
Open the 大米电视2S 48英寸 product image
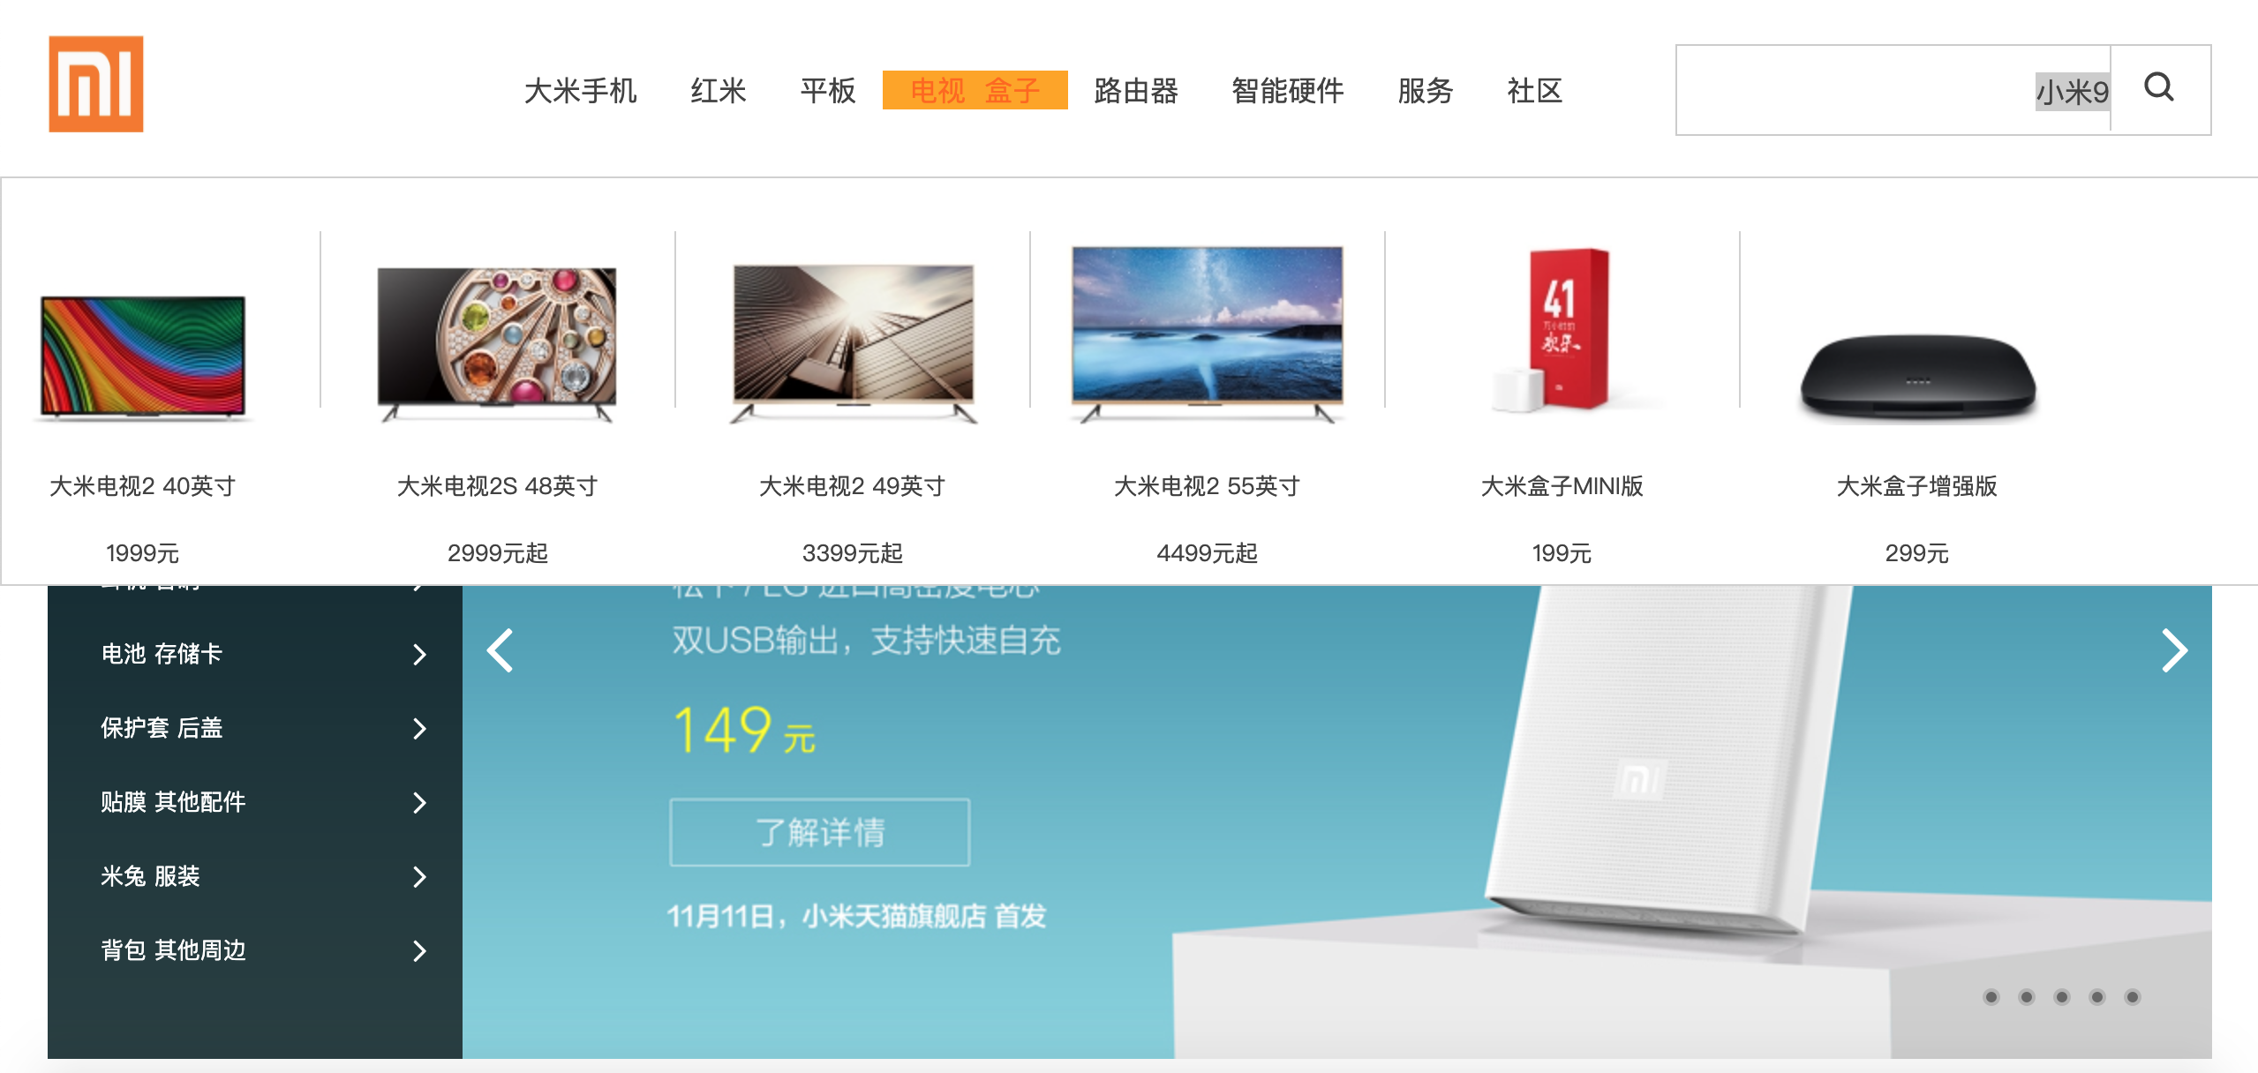point(497,344)
